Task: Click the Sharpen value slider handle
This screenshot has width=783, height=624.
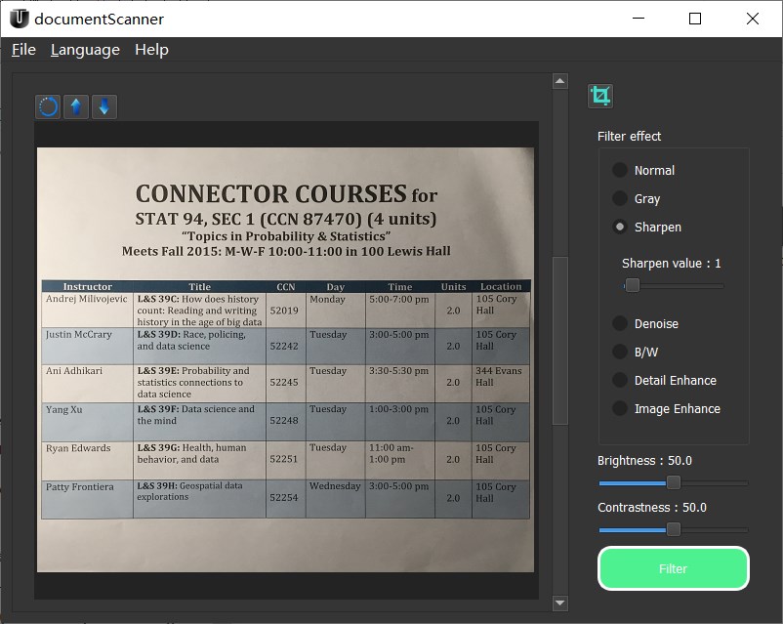Action: click(x=633, y=285)
